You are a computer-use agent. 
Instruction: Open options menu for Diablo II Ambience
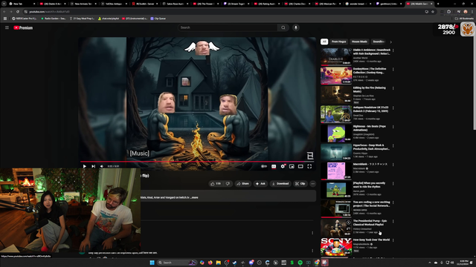[x=393, y=50]
